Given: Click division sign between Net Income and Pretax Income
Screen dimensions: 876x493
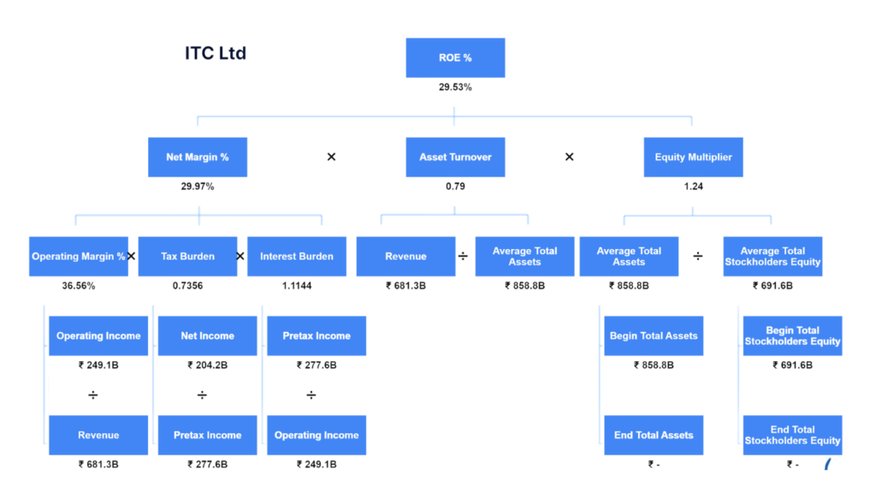Looking at the screenshot, I should [202, 395].
